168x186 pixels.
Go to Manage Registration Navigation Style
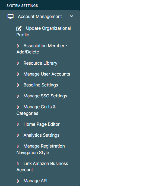point(41,149)
